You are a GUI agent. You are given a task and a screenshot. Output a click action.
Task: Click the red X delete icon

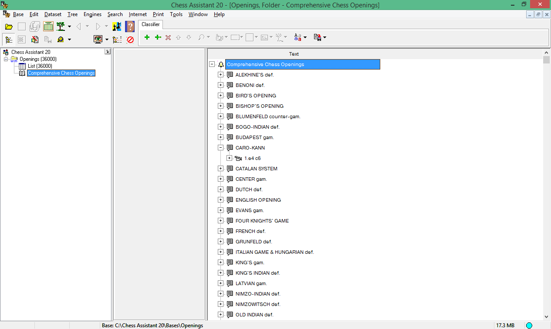(168, 37)
